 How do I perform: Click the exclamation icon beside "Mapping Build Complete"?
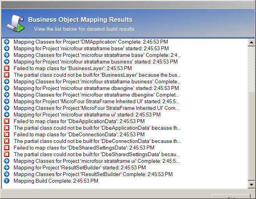6,181
